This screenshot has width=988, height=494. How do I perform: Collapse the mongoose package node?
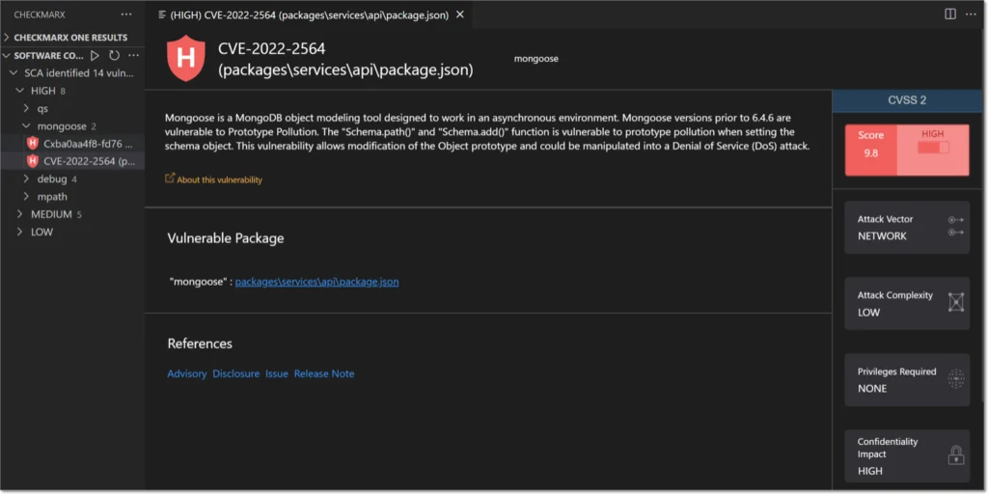coord(26,126)
